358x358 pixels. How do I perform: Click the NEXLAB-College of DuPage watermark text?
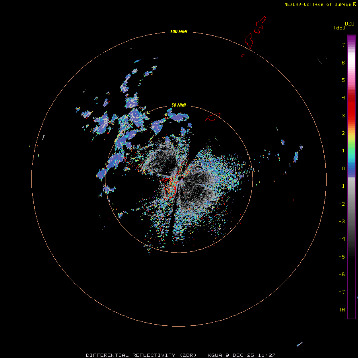317,4
